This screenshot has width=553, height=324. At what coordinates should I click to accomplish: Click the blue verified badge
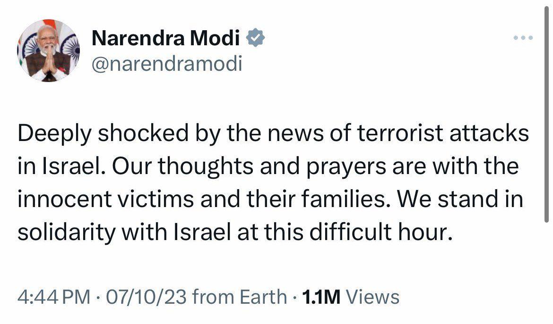pos(255,38)
